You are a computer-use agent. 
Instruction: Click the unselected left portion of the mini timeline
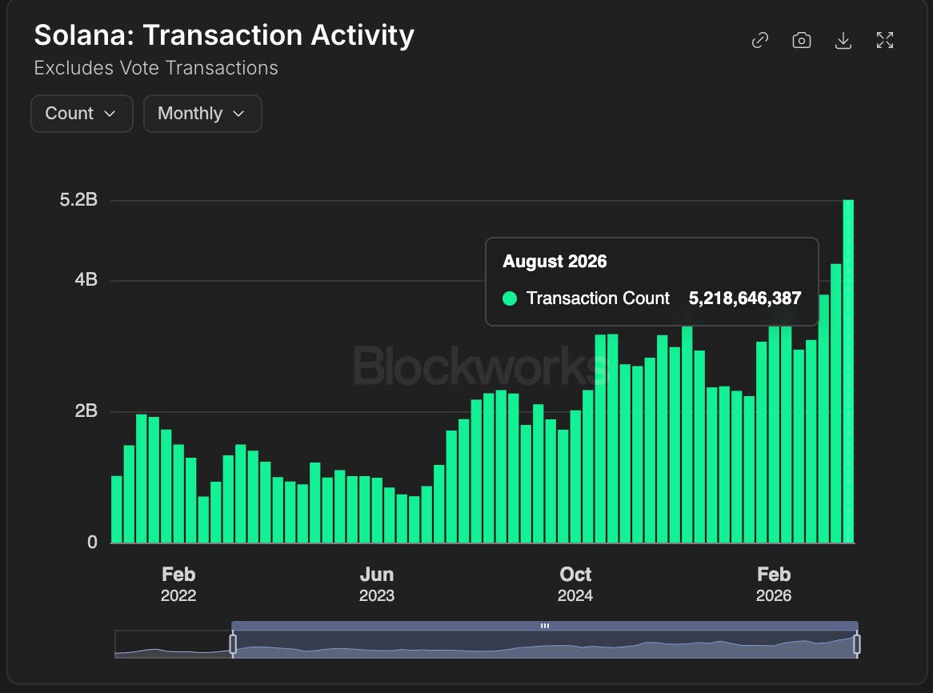173,644
